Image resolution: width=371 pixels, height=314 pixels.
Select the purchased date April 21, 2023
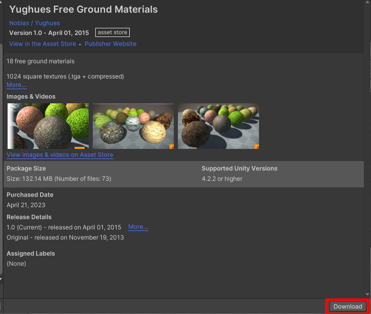(26, 205)
